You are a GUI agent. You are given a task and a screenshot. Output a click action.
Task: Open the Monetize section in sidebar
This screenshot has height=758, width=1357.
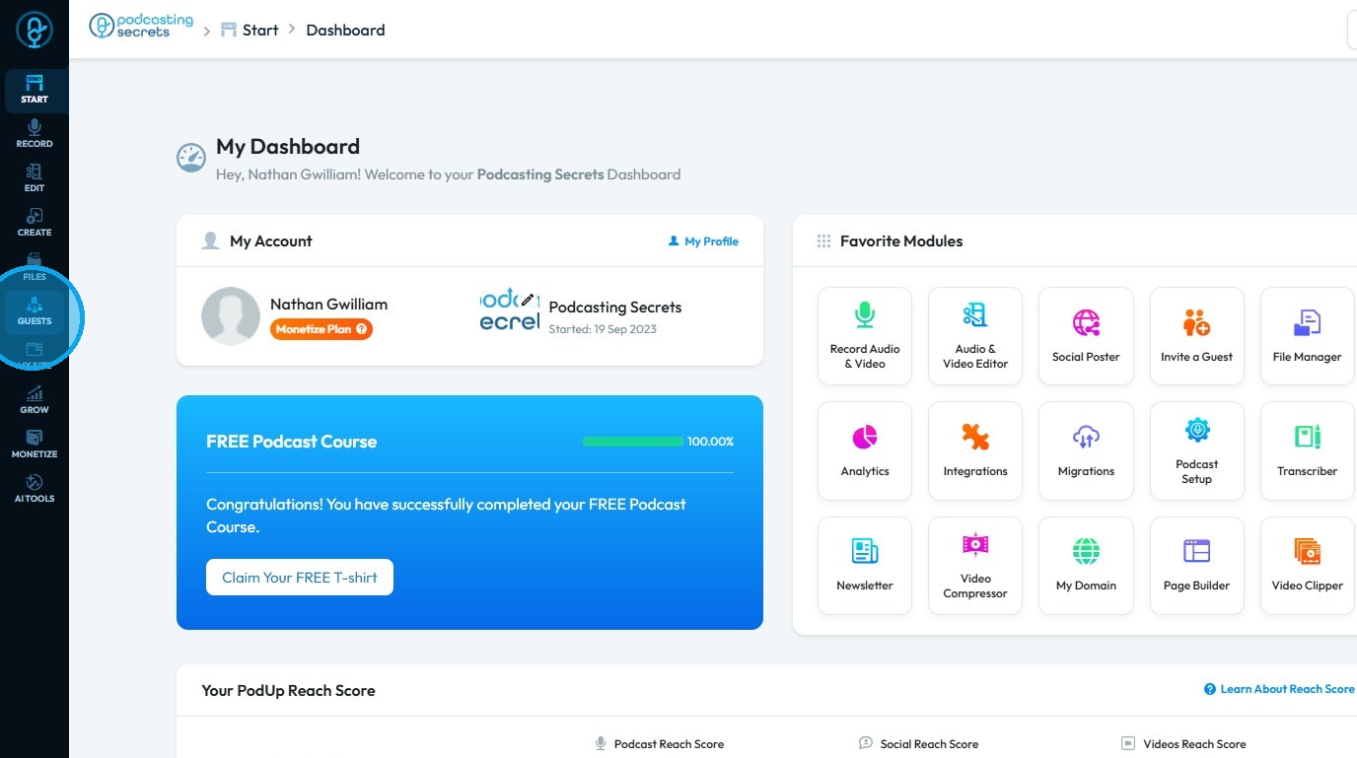[35, 446]
